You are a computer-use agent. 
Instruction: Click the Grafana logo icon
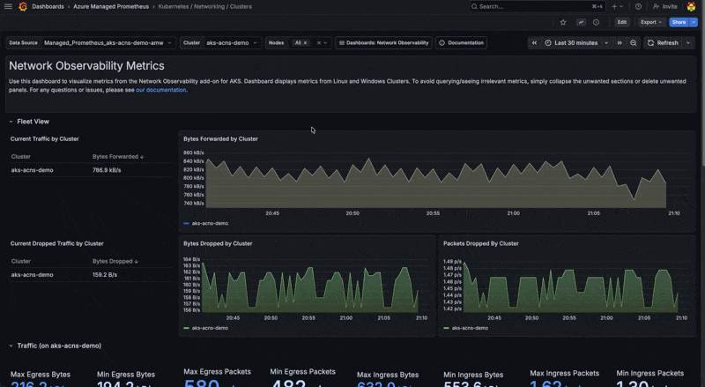[x=23, y=6]
